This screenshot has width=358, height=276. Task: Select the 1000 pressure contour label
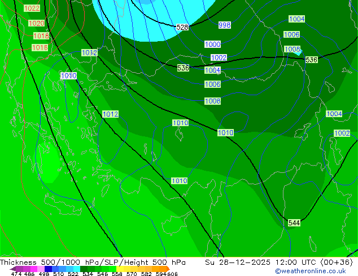point(212,44)
